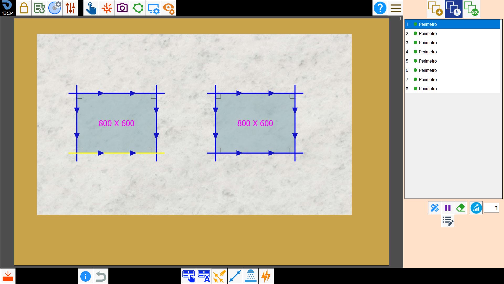Click the numeric field showing 1
The height and width of the screenshot is (284, 504).
click(x=491, y=208)
